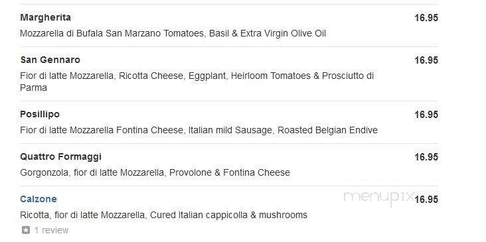This screenshot has height=242, width=486.
Task: Click the Posillipo description with Belgian Endive
Action: [x=199, y=131]
